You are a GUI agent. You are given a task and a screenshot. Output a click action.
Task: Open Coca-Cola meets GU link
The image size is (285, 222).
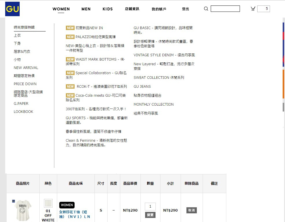coord(96,98)
